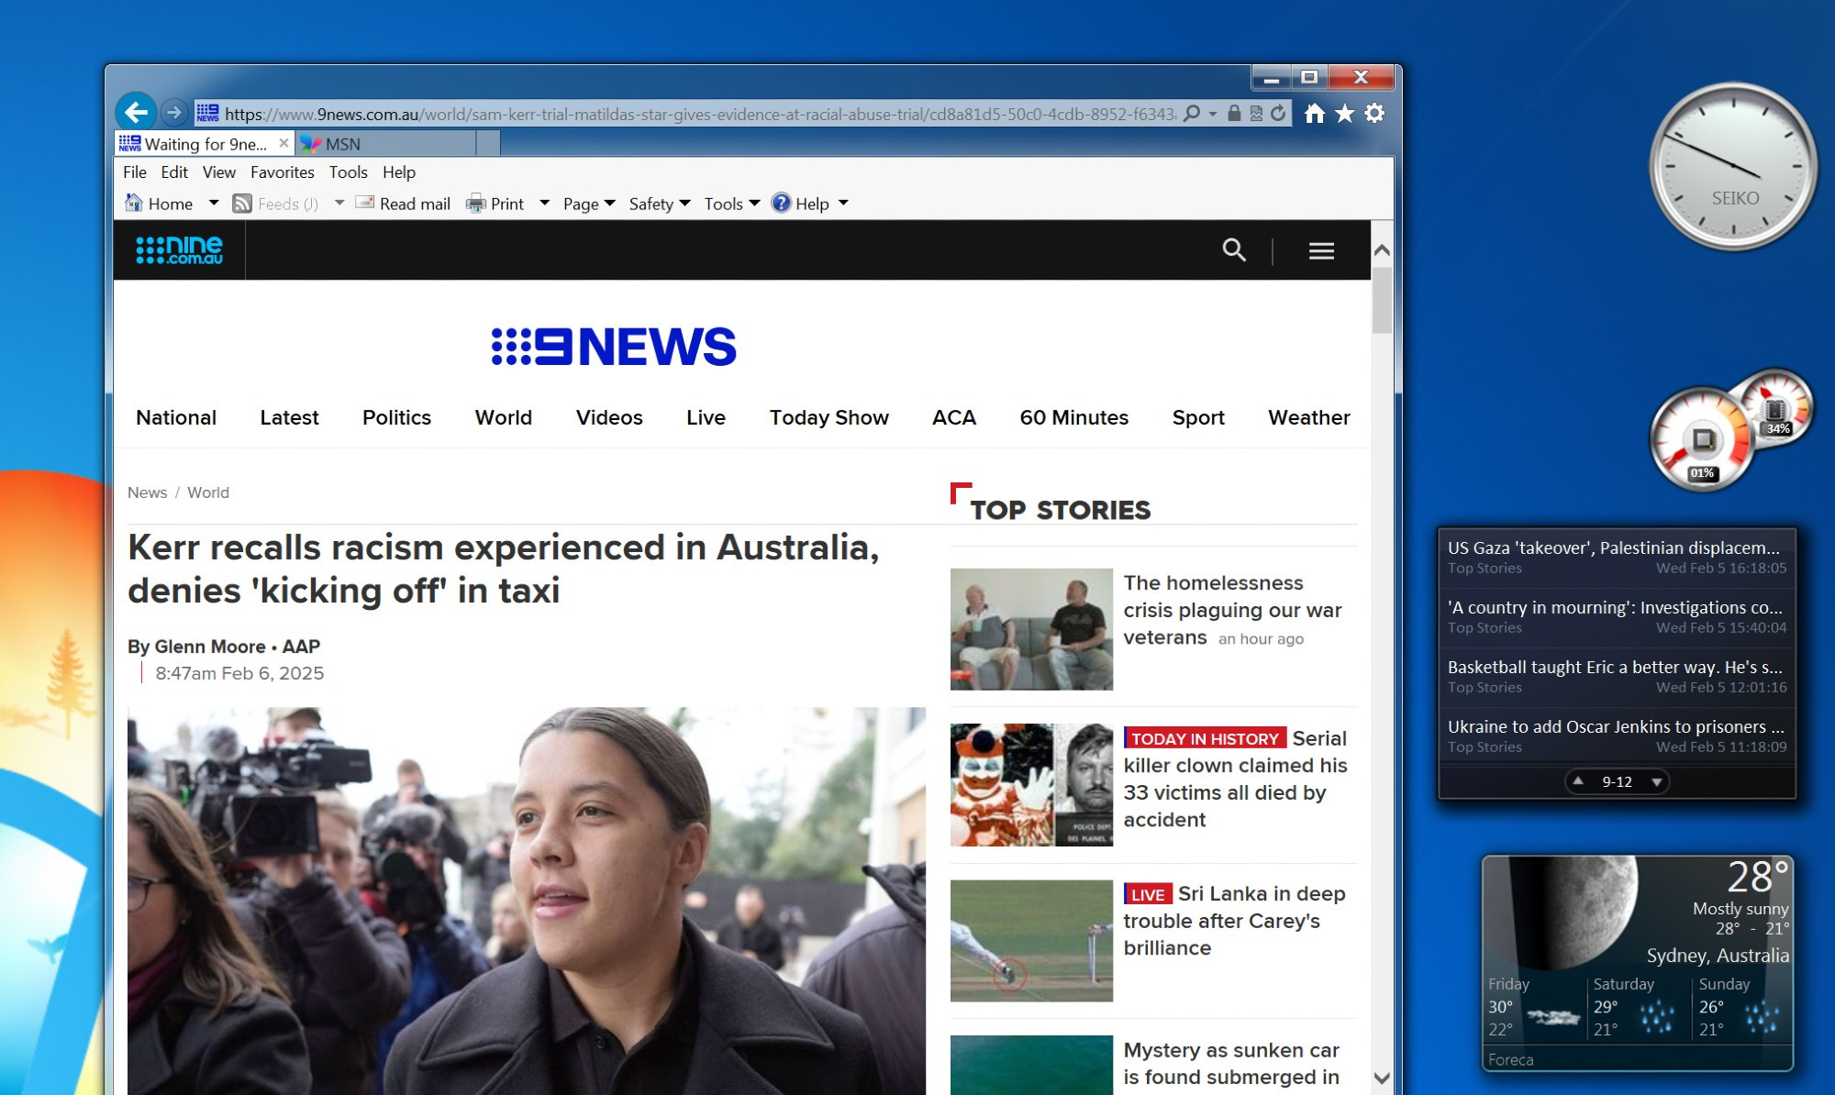Open the Favorites menu

point(283,171)
